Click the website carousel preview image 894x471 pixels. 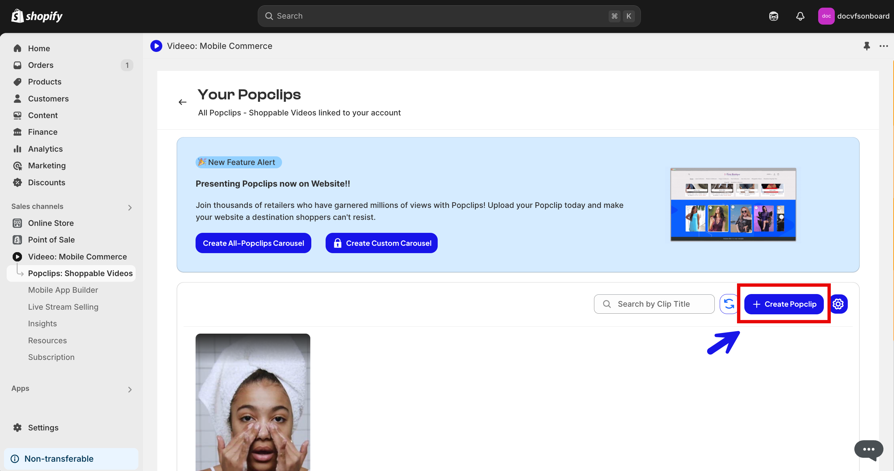(x=733, y=205)
